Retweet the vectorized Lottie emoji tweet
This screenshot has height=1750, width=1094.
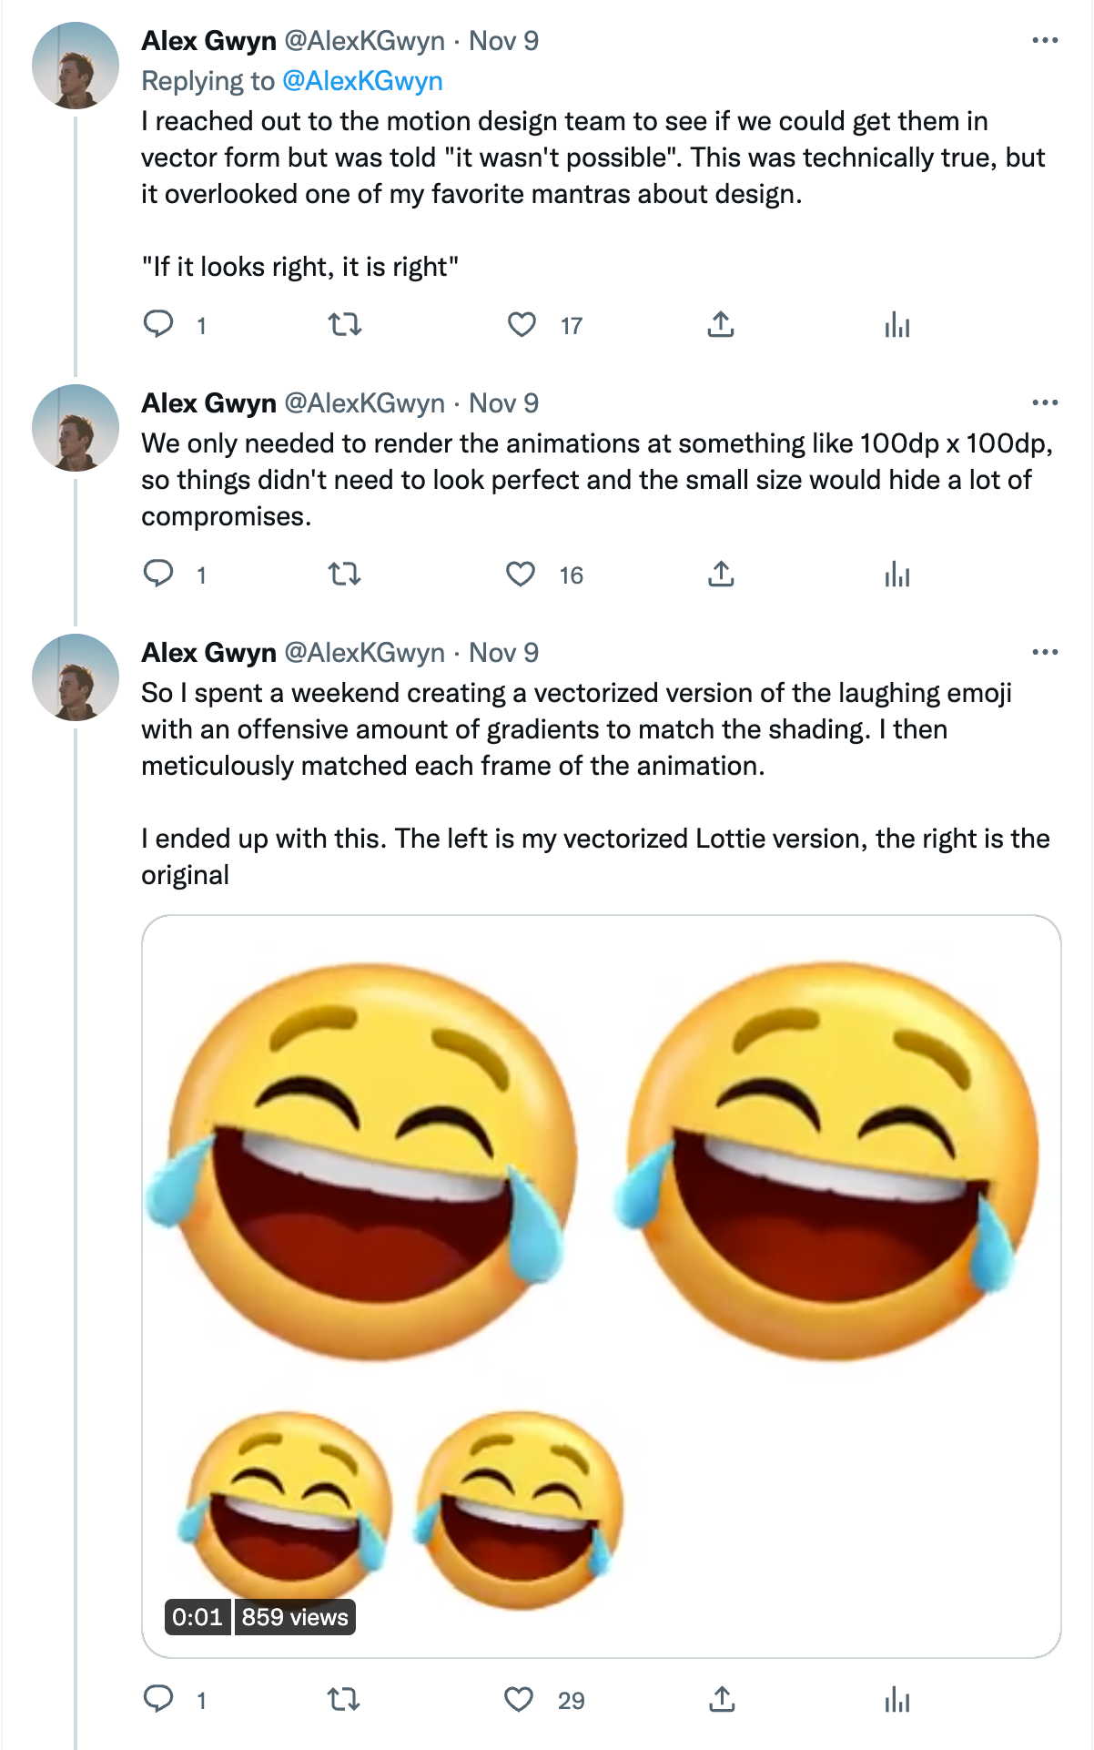pos(344,1699)
